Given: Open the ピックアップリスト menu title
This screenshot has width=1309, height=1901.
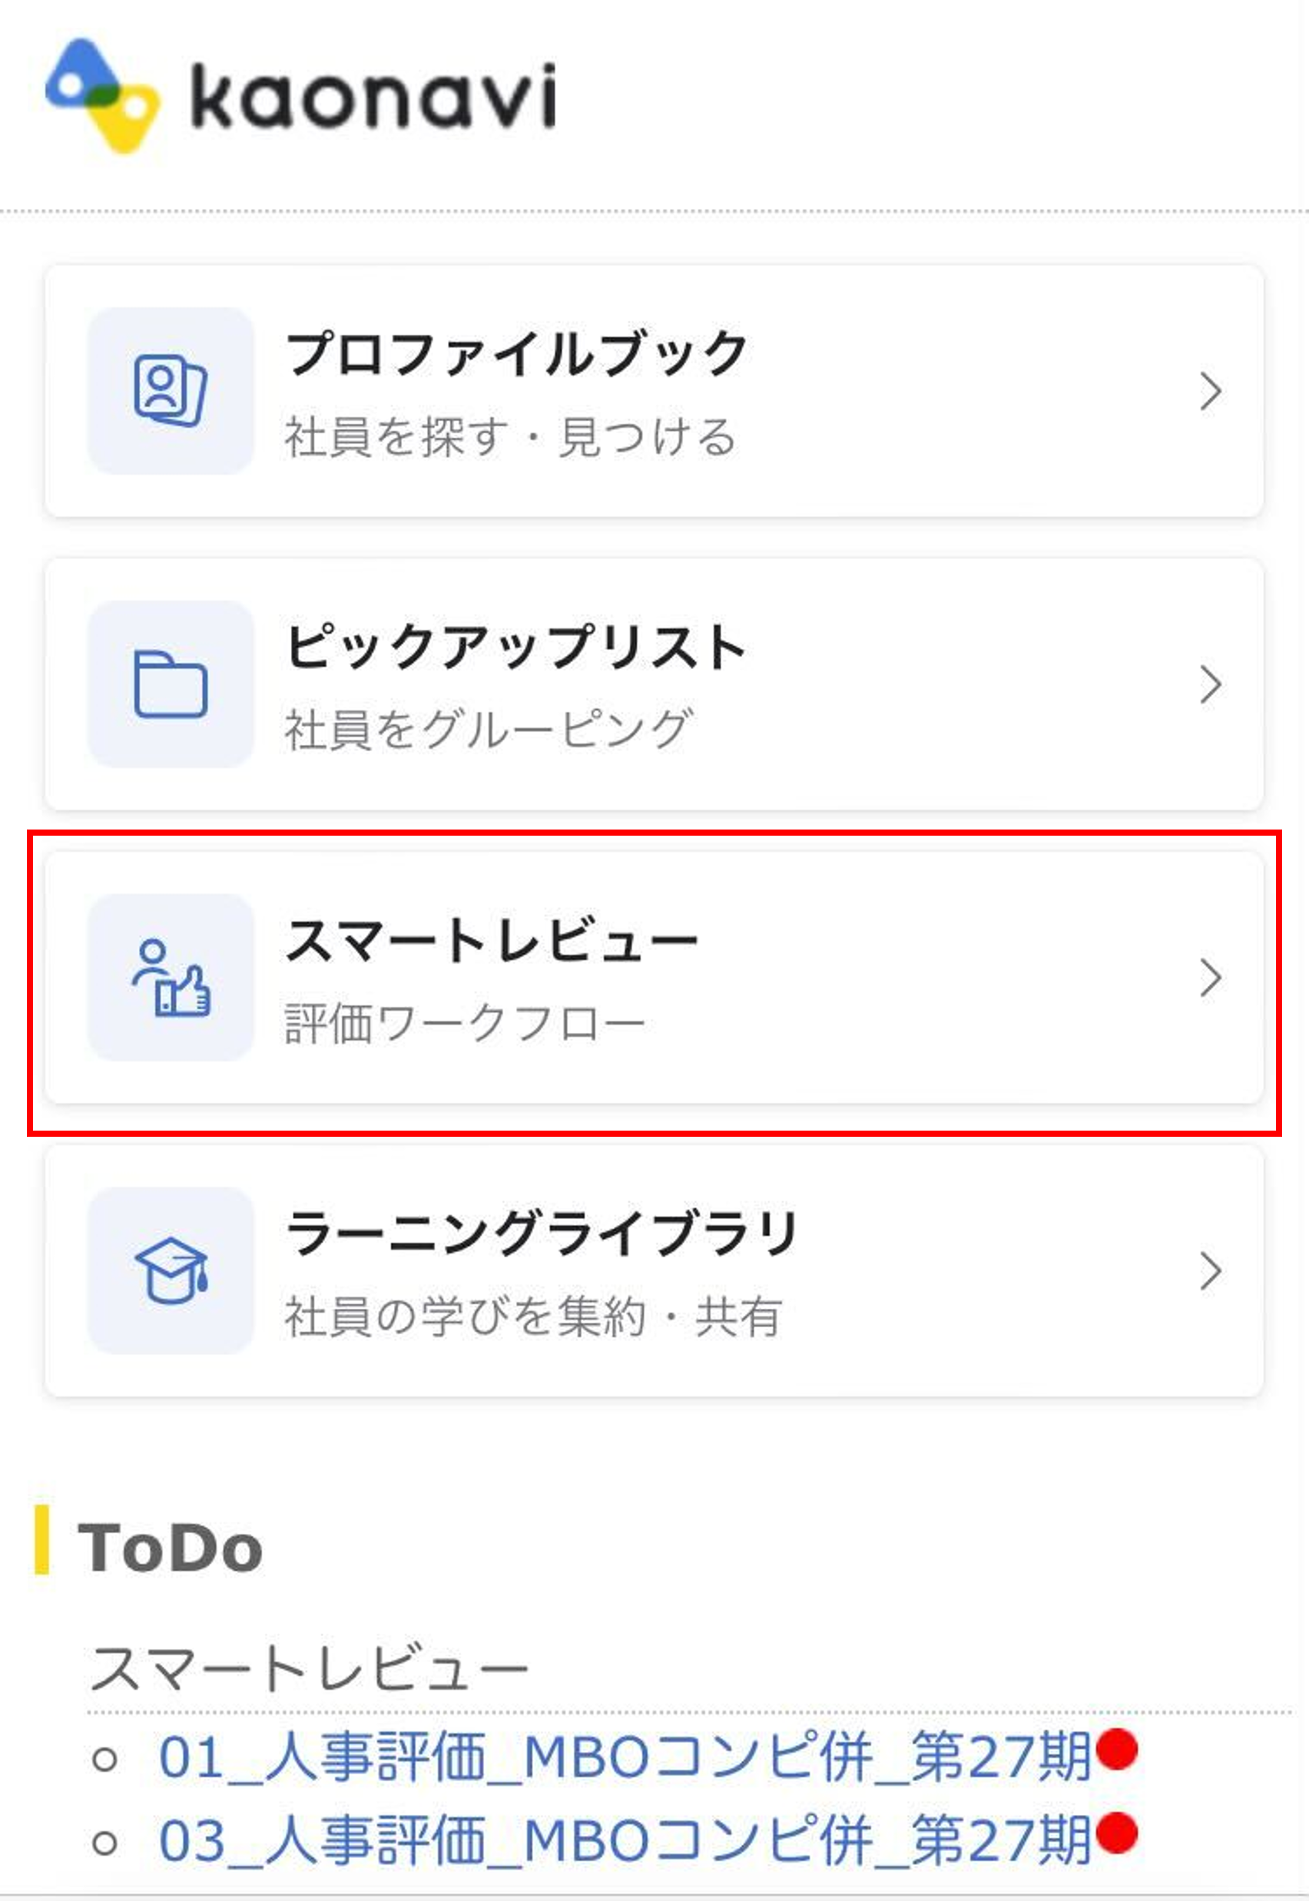Looking at the screenshot, I should 516,646.
